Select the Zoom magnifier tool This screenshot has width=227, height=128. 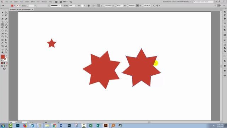(x=6, y=52)
